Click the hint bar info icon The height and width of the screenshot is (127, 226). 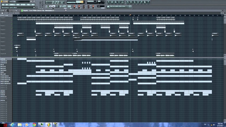click(34, 8)
